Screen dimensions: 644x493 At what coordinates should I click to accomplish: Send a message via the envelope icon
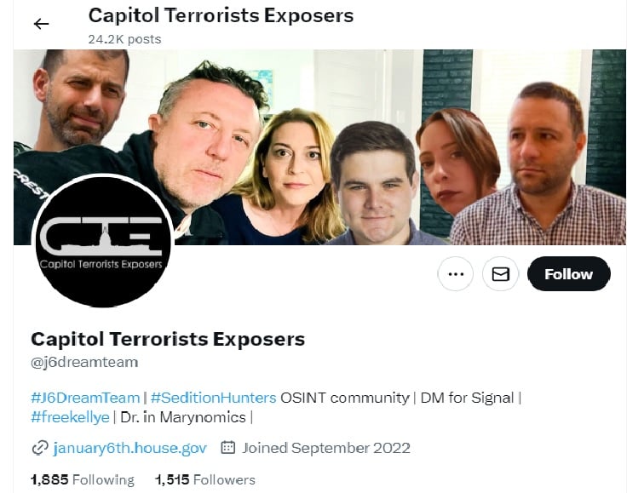tap(501, 274)
